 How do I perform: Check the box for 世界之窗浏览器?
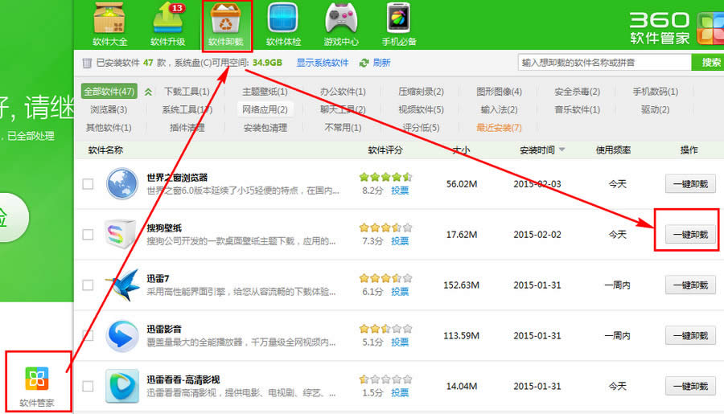pyautogui.click(x=88, y=184)
